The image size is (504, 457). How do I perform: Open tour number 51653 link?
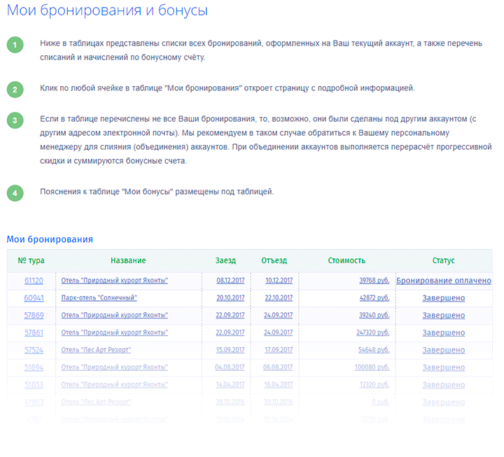click(x=34, y=385)
